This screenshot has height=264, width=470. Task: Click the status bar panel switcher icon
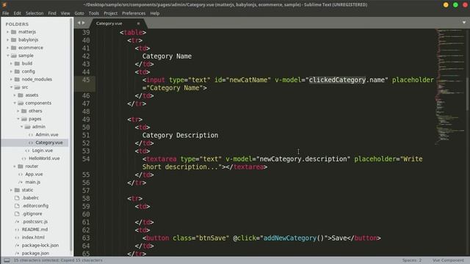point(7,260)
